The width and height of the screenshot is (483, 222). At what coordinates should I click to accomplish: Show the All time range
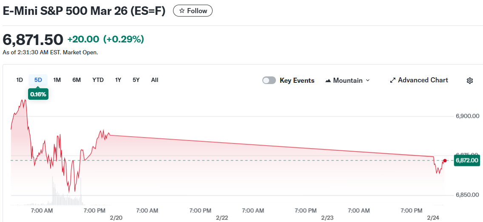coord(155,80)
